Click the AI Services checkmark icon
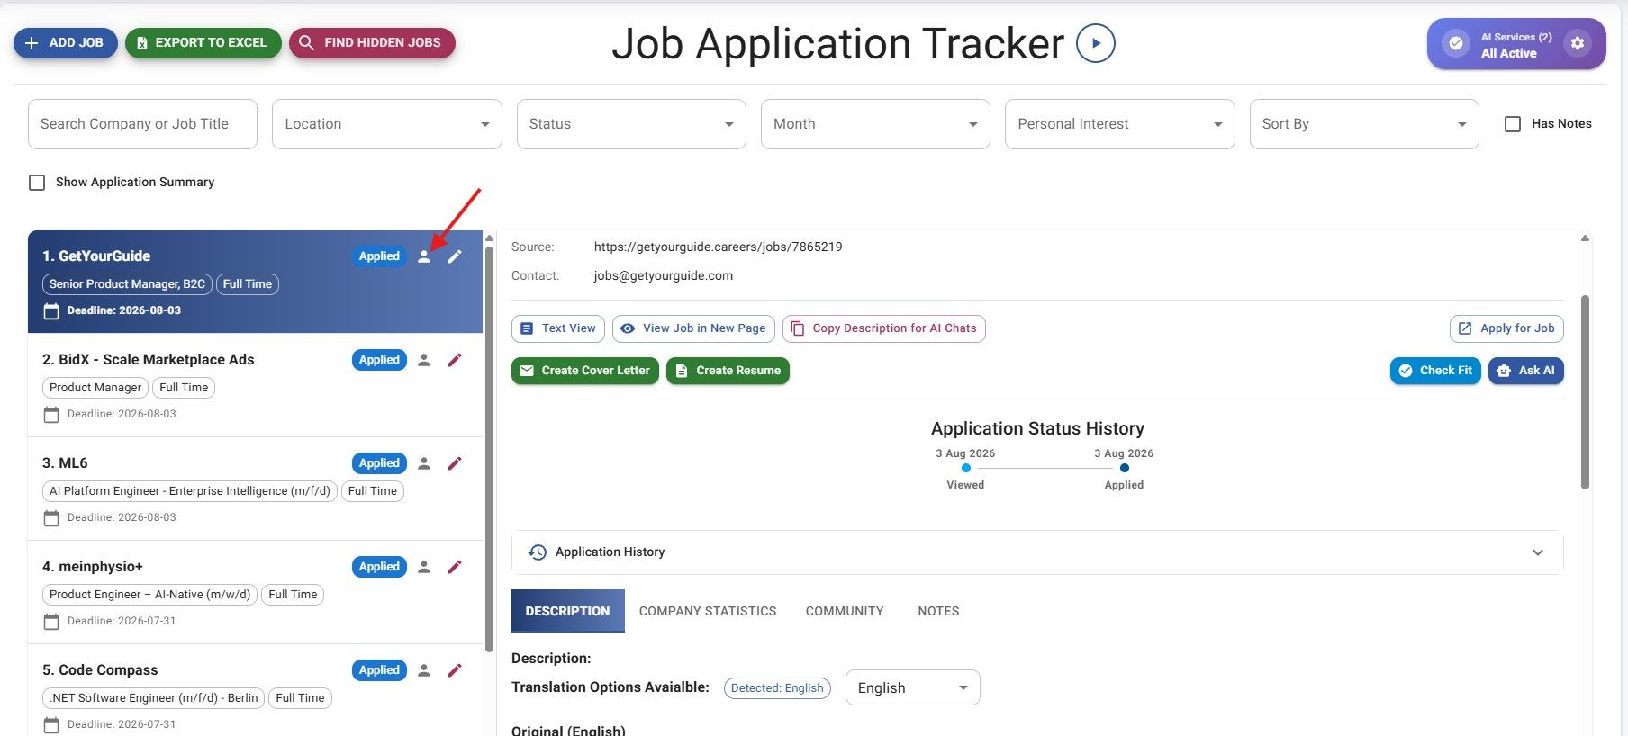Image resolution: width=1628 pixels, height=736 pixels. 1455,43
